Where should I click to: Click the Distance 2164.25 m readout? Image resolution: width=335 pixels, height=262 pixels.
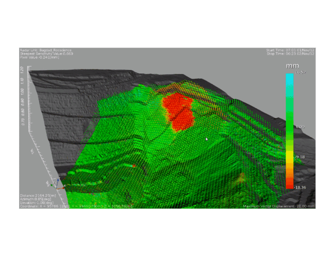38,196
